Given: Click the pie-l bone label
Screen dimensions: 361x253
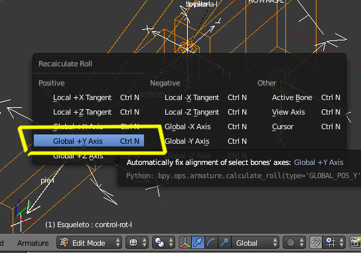Looking at the screenshot, I should (x=47, y=181).
